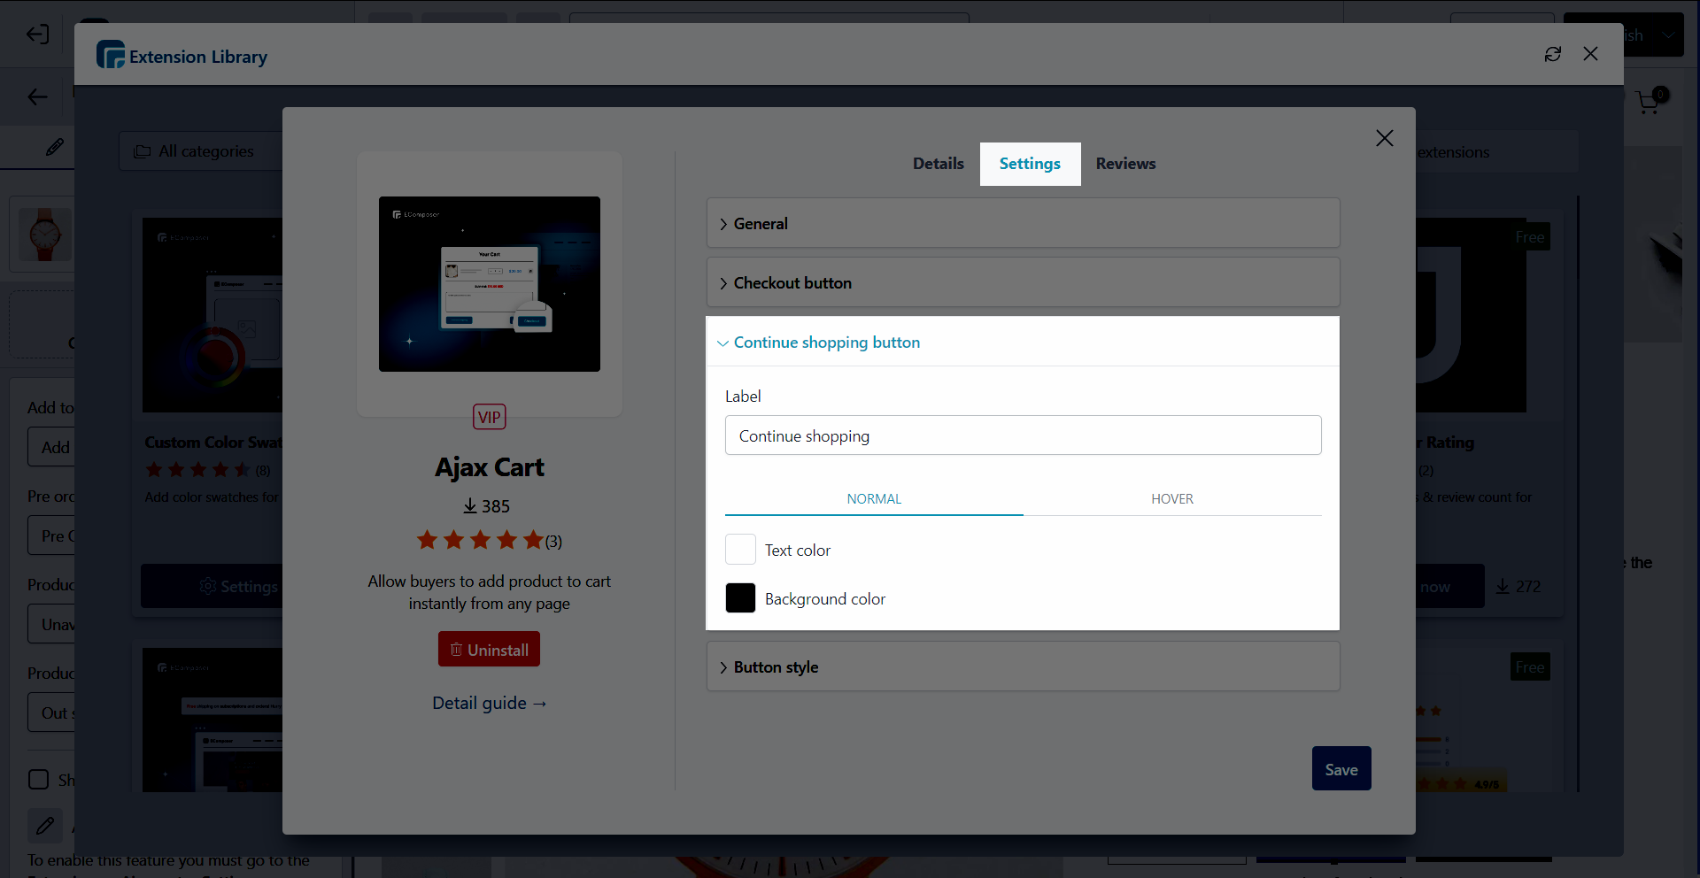Open the Text color swatch
The image size is (1700, 878).
pyautogui.click(x=740, y=550)
